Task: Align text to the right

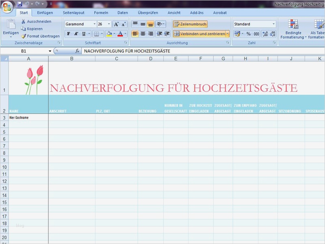Action: (150, 34)
